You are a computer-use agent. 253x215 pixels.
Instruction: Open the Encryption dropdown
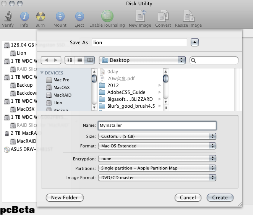(x=157, y=159)
